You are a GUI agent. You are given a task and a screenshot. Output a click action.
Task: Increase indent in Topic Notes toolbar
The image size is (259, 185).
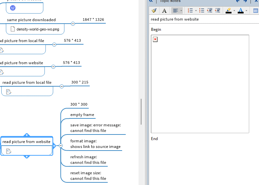(x=217, y=10)
